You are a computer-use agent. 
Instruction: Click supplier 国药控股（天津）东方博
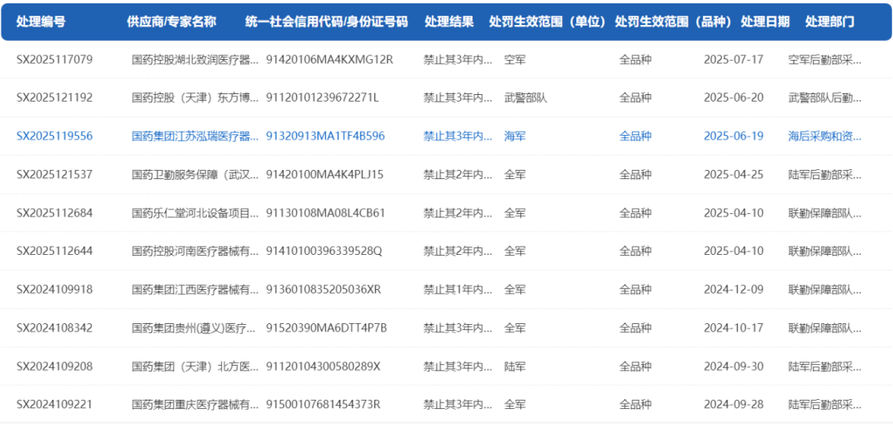point(196,97)
